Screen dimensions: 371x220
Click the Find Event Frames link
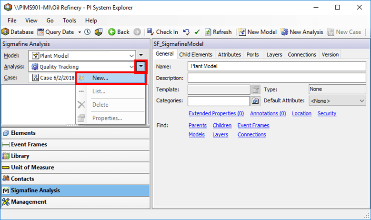click(x=253, y=125)
